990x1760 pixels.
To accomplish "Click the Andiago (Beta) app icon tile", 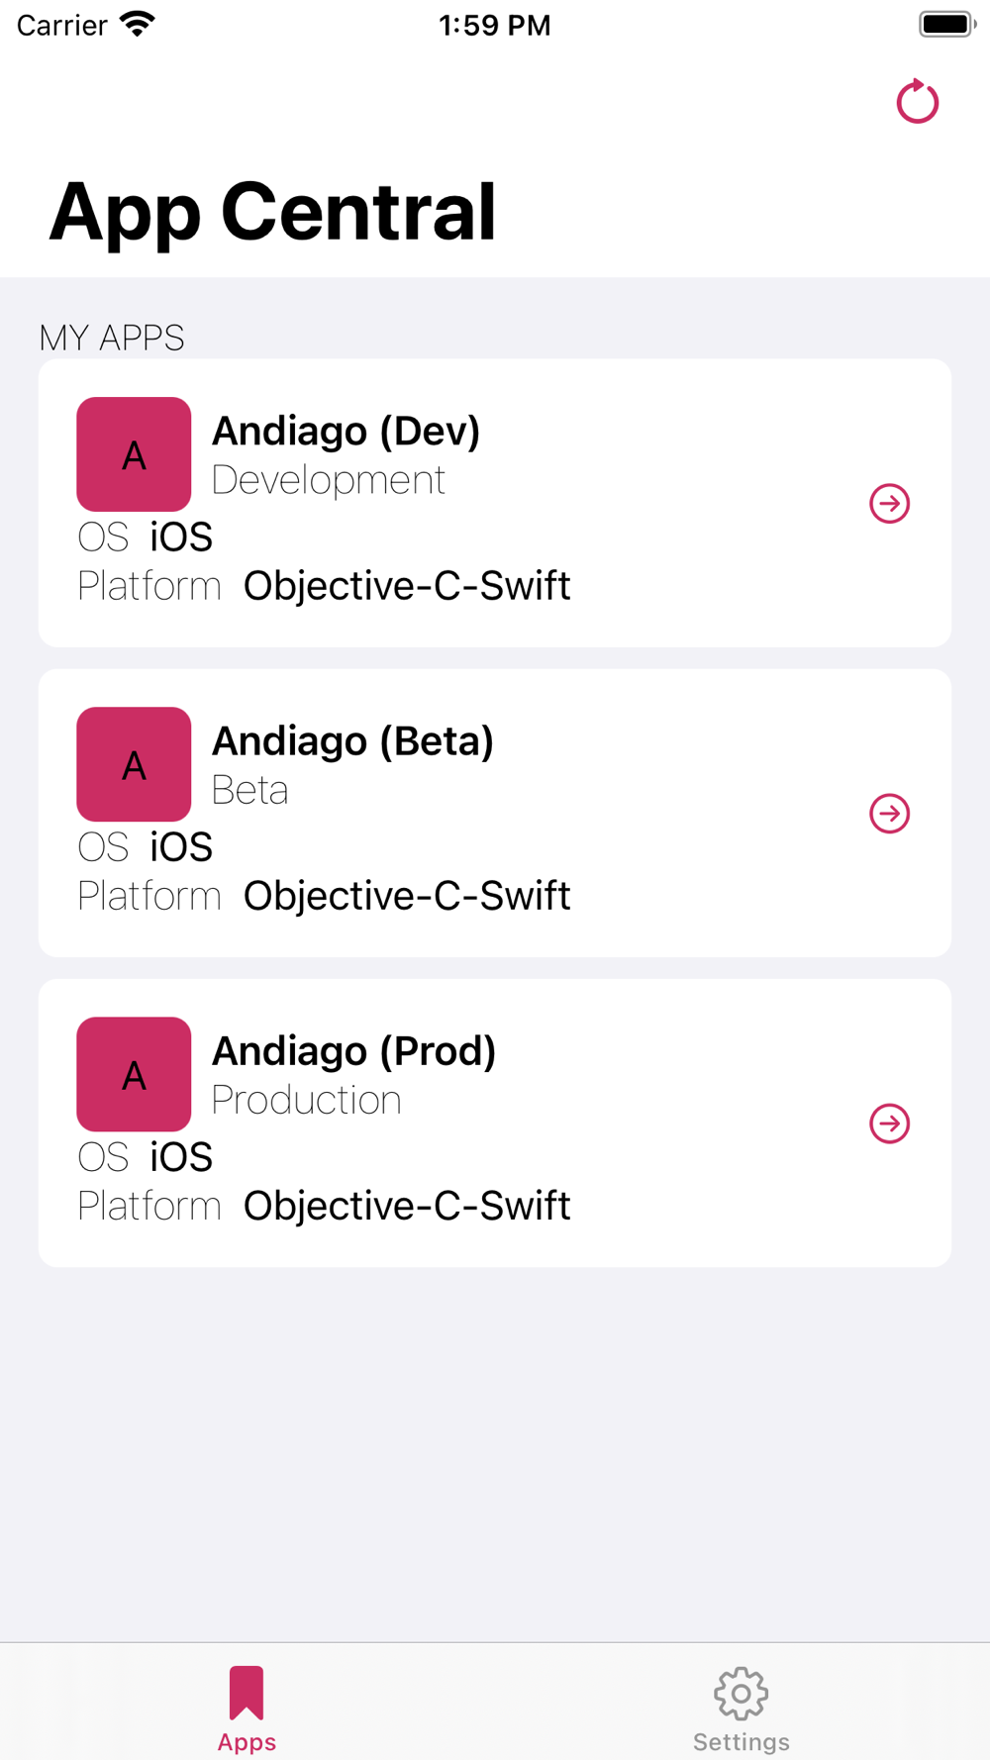I will (x=134, y=764).
